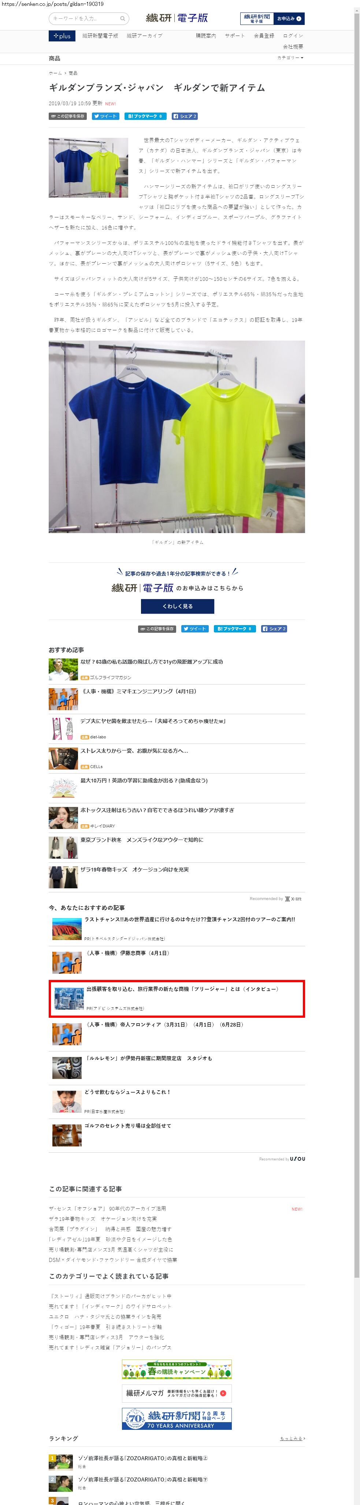
Task: Open 繊研新聞電子版 menu item
Action: tap(100, 36)
